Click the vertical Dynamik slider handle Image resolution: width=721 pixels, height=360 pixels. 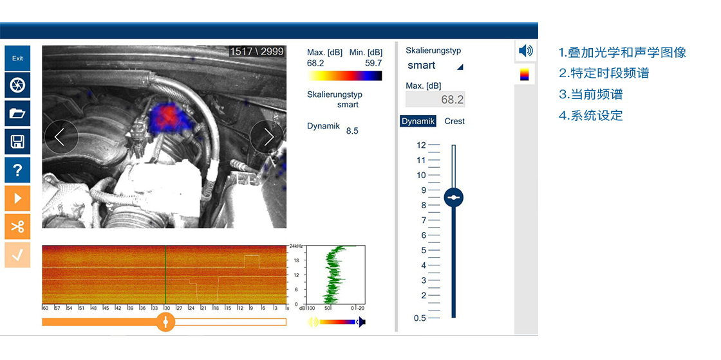(454, 197)
